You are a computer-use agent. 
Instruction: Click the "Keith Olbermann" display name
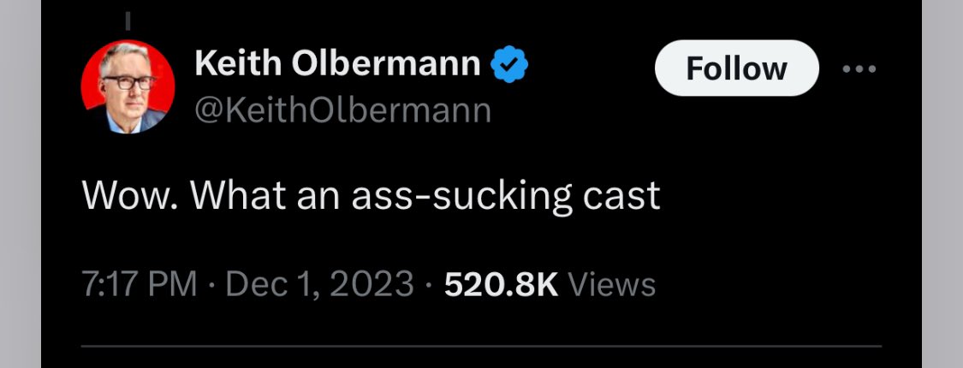pos(337,64)
